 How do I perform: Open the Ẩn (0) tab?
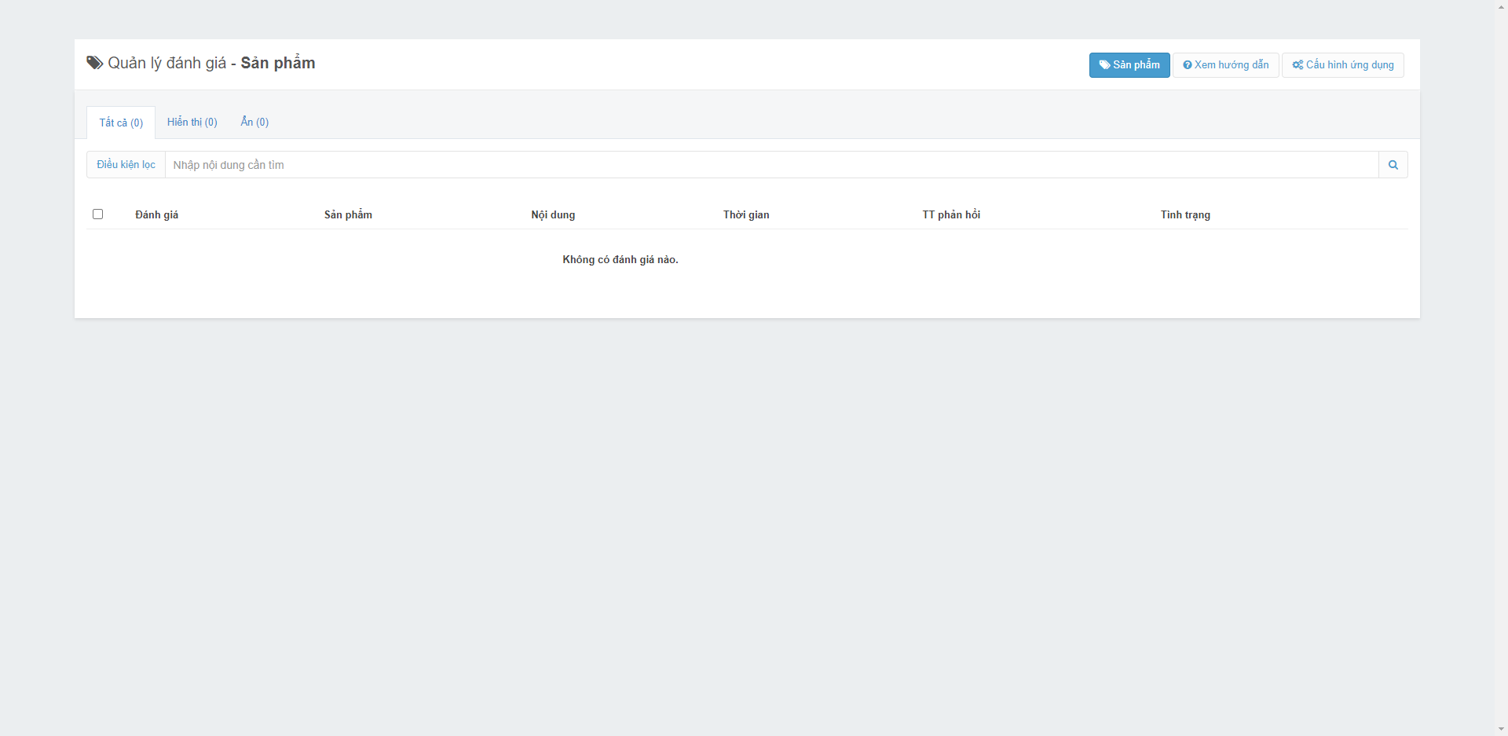[x=254, y=123]
